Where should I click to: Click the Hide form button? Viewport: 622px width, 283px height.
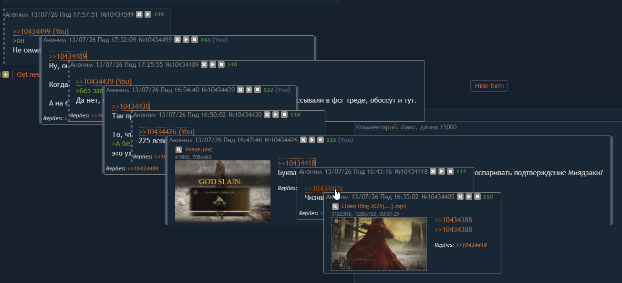coord(489,86)
